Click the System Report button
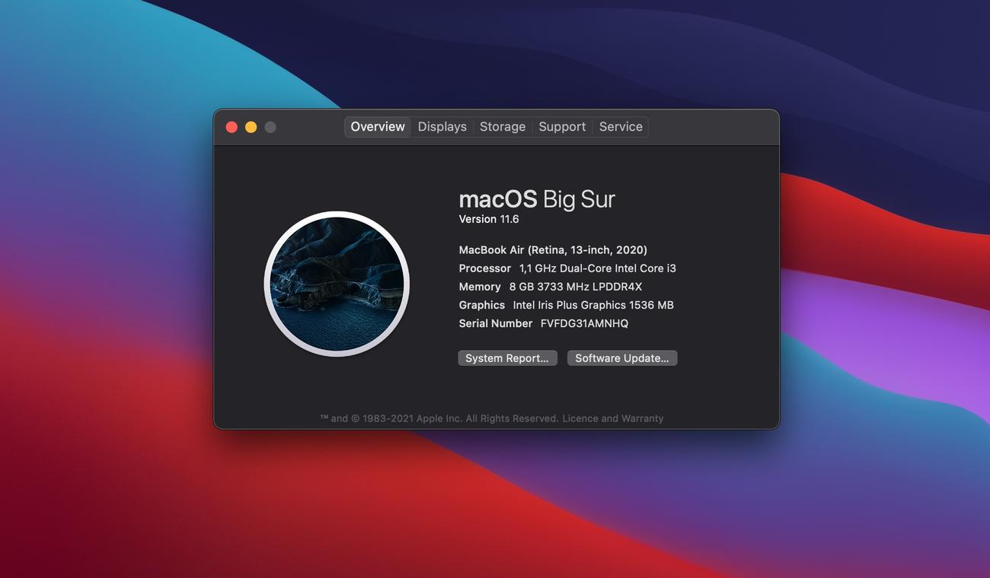This screenshot has height=578, width=990. click(x=507, y=358)
